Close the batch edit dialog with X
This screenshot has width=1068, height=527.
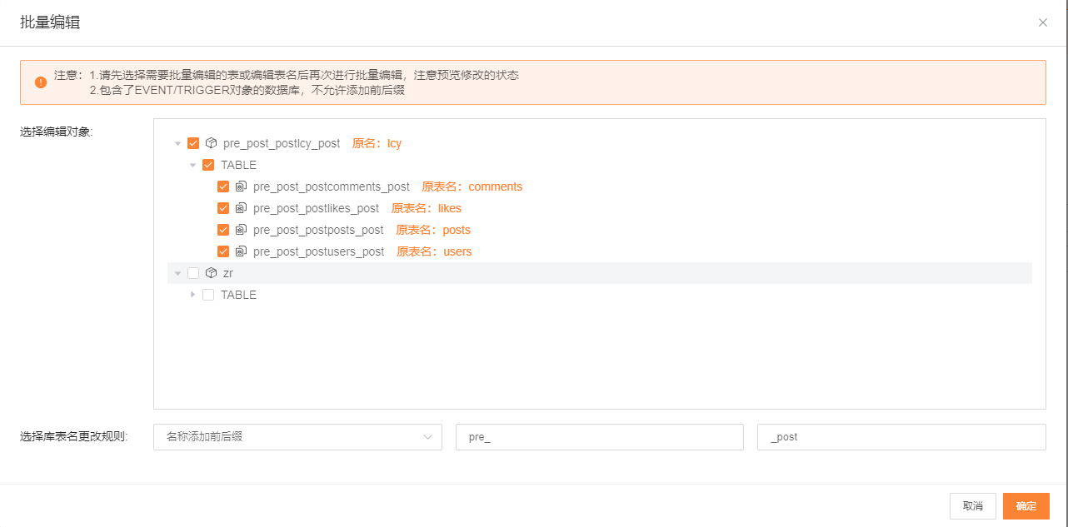1043,22
